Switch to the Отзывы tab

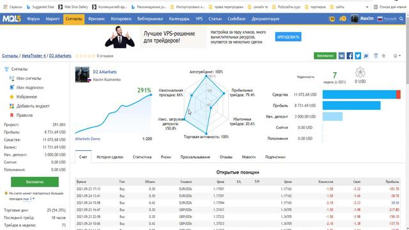point(226,157)
